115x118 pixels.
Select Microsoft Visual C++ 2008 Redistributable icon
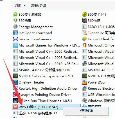(15, 57)
